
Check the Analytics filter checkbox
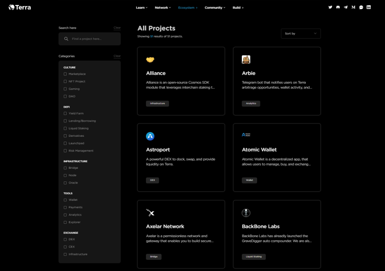65,215
